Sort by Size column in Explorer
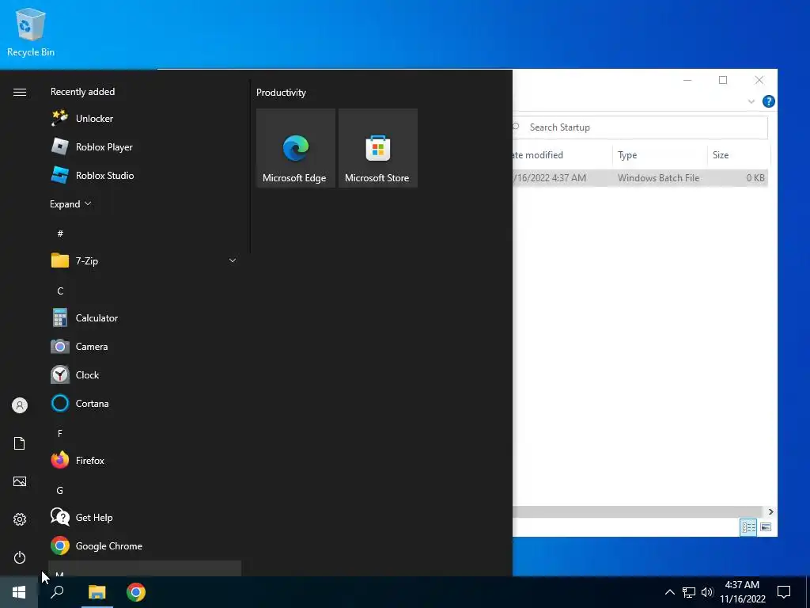 (x=739, y=155)
